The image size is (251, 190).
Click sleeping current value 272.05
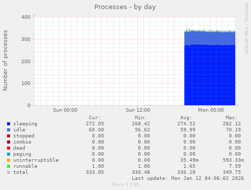pyautogui.click(x=95, y=124)
